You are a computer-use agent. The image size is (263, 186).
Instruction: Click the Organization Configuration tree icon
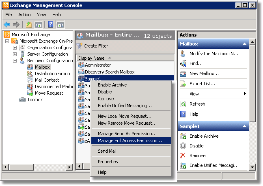pos(22,48)
